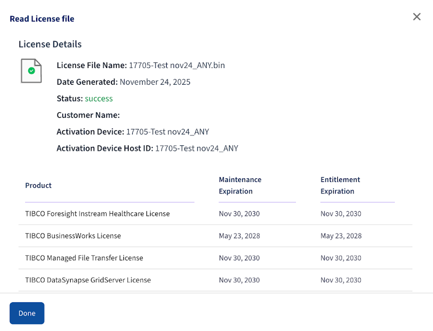Viewport: 433px width, 331px height.
Task: Sort by the Product column header
Action: coord(39,186)
